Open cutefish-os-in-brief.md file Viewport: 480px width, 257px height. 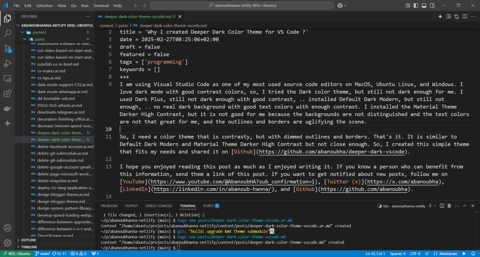click(58, 64)
